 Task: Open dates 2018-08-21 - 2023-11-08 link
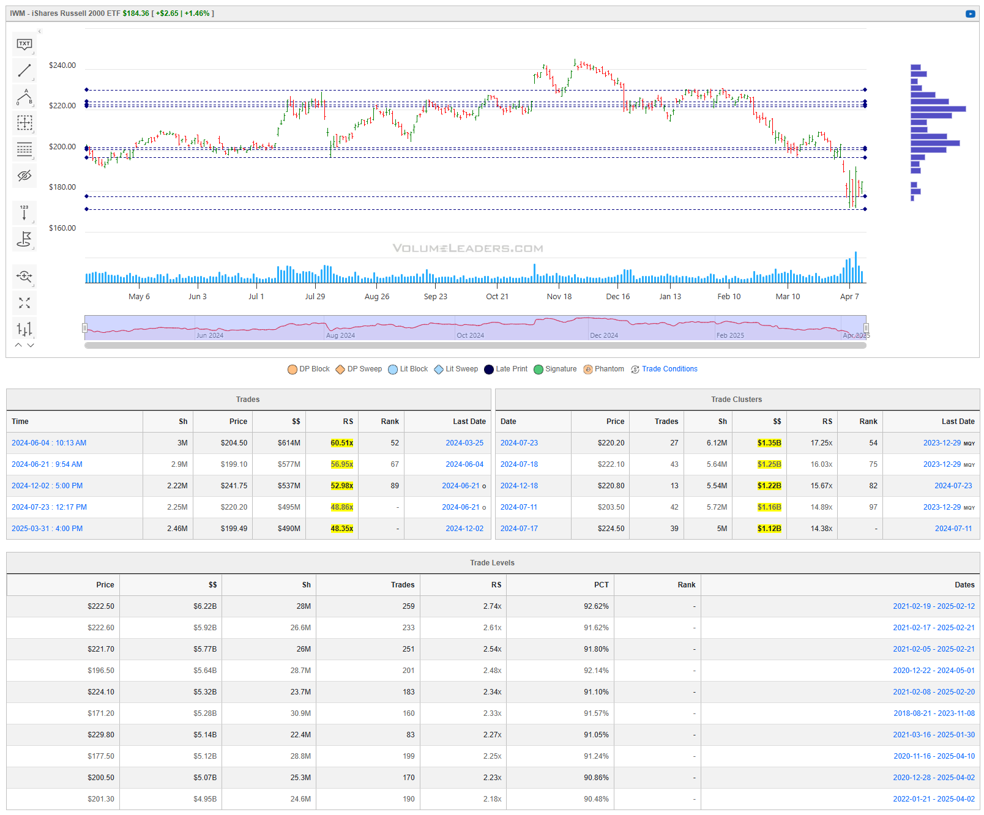(x=934, y=713)
